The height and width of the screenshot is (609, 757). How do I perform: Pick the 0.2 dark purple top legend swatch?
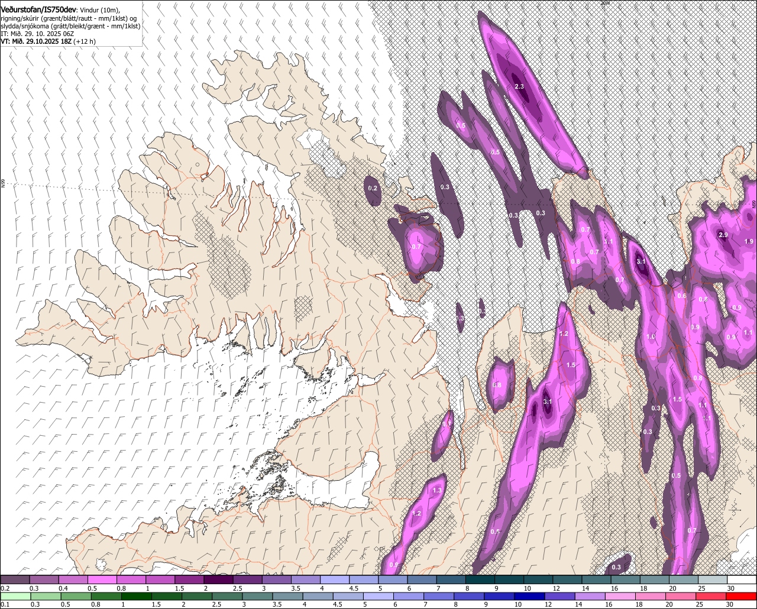coord(15,579)
